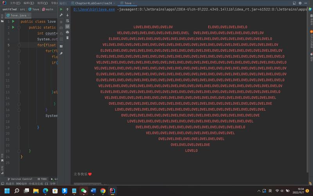Select the love.java editor tab
This screenshot has height=196, width=313.
pyautogui.click(x=18, y=15)
